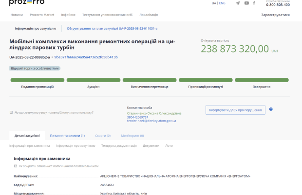Screen dimensions: 302x195
Task: Open the procurement plan UA-P-2025-08-22-011031-a link
Action: tap(112, 29)
